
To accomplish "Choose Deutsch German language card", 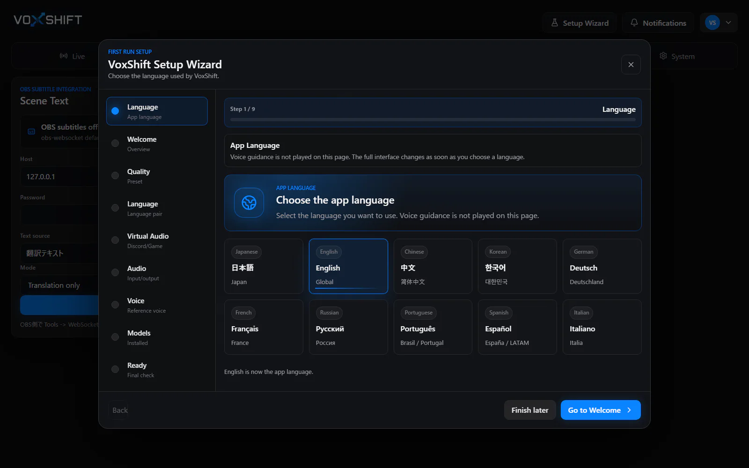I will point(602,266).
